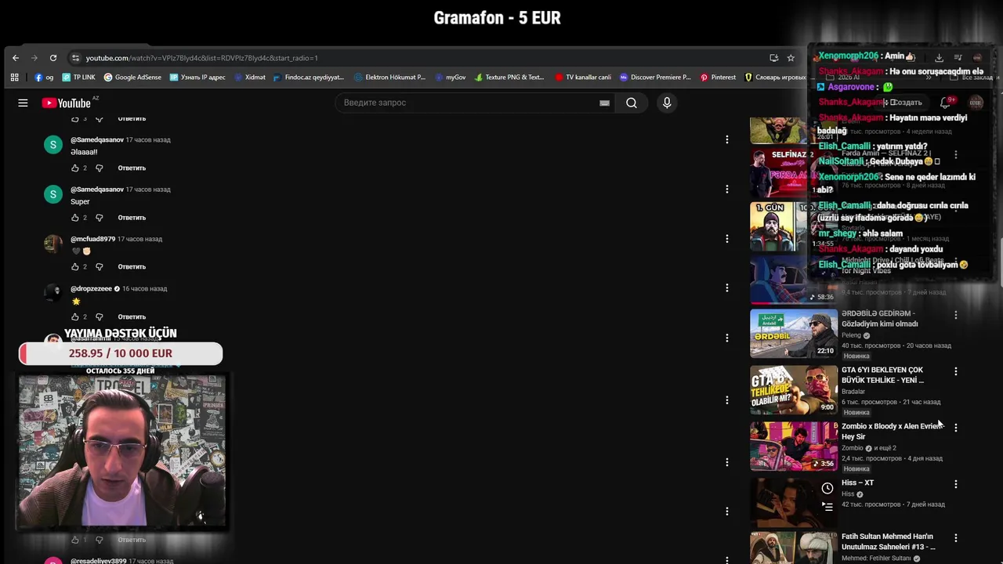Like the 'Super' comment
The image size is (1003, 564).
coord(75,217)
